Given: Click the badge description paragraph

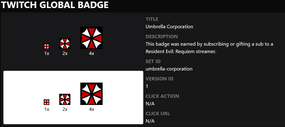Looking at the screenshot, I should (209, 48).
